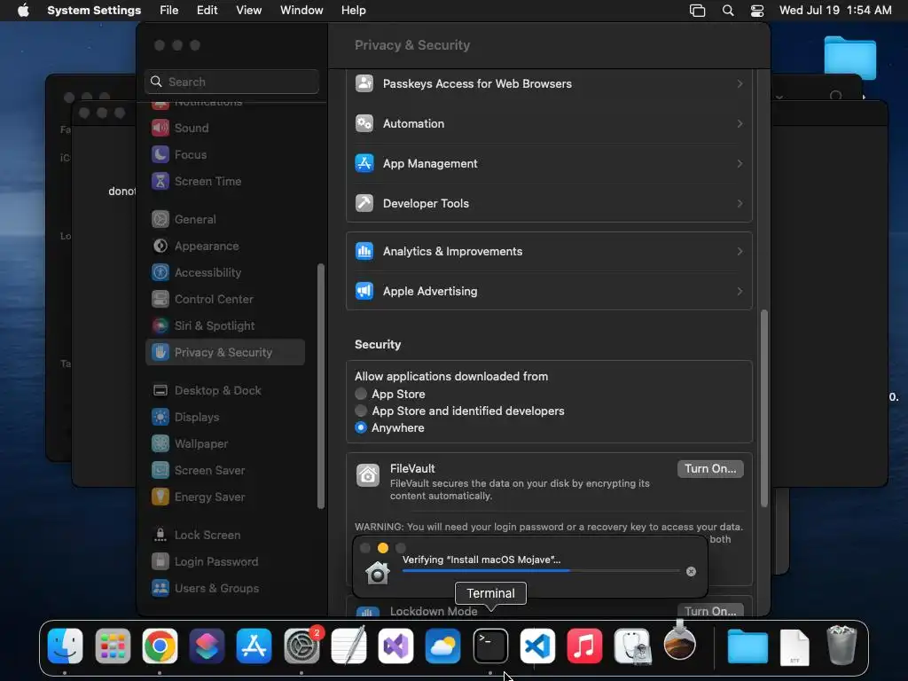This screenshot has width=908, height=681.
Task: Cancel verifying Install macOS Mojave
Action: [691, 572]
